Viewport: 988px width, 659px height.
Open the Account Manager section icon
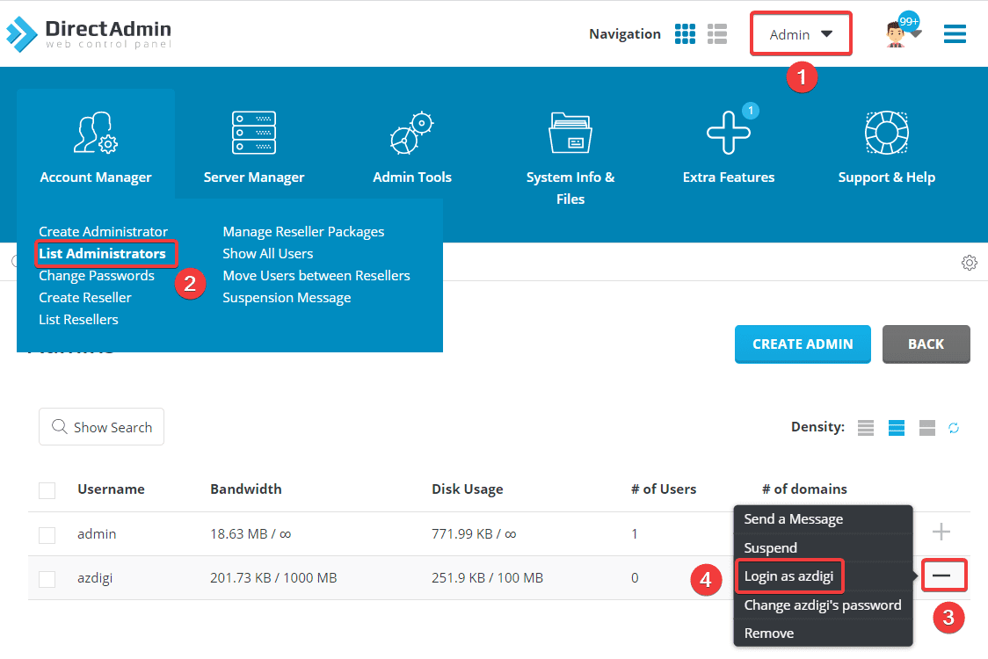95,132
